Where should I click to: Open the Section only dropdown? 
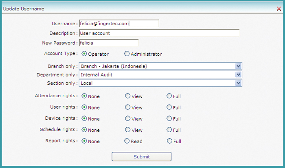click(160, 83)
